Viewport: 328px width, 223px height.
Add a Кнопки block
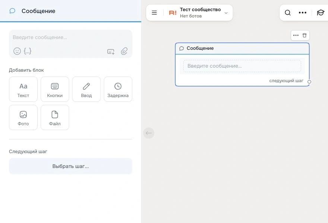tap(55, 89)
